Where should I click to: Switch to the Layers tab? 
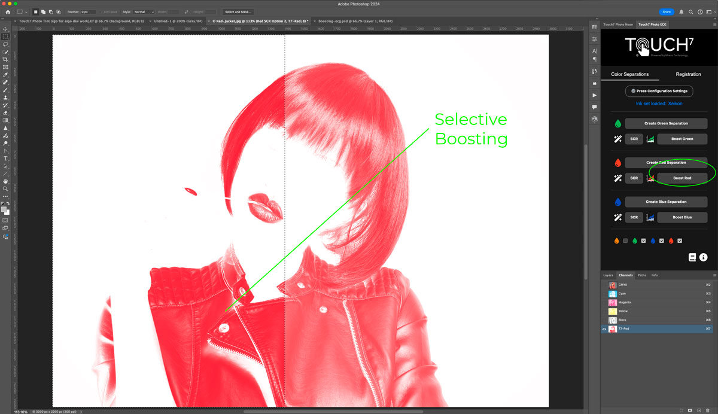pos(608,275)
